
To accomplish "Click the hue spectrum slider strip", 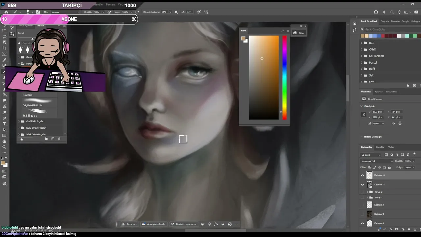I will click(x=284, y=77).
